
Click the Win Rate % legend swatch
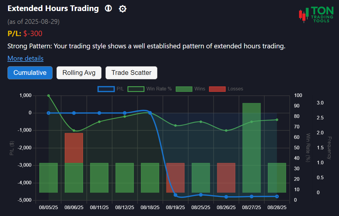click(136, 89)
